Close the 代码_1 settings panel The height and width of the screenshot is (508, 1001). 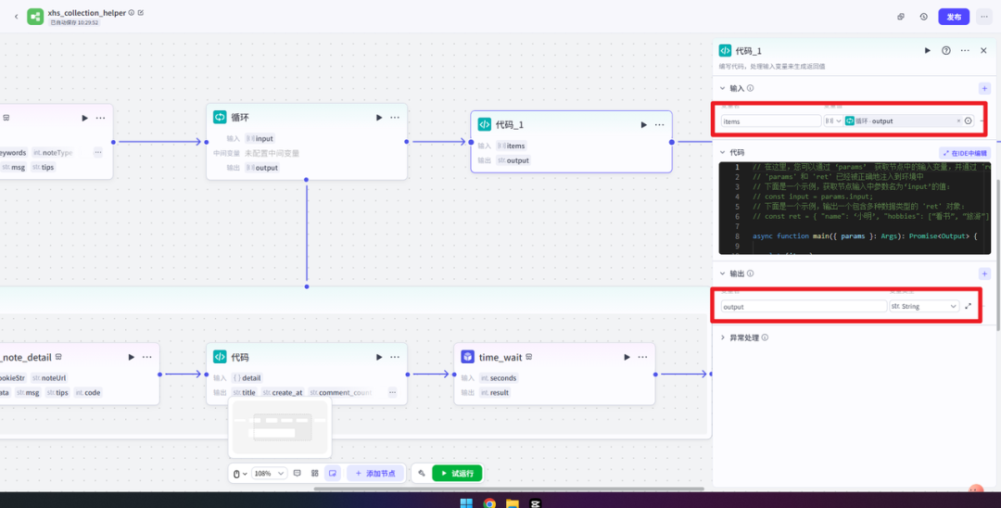click(983, 51)
